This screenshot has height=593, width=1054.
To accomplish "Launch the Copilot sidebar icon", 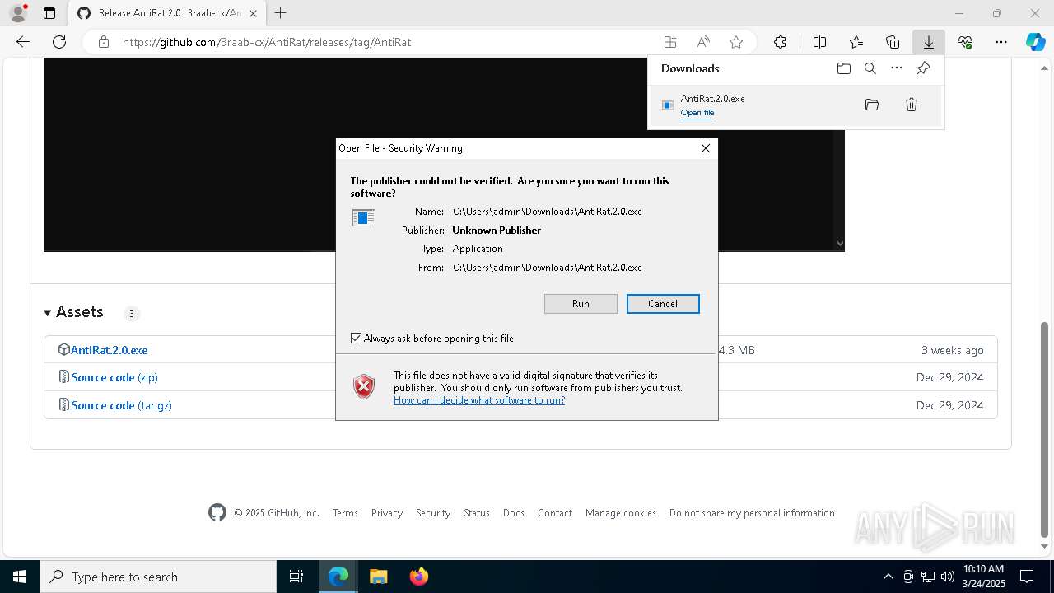I will click(x=1036, y=42).
